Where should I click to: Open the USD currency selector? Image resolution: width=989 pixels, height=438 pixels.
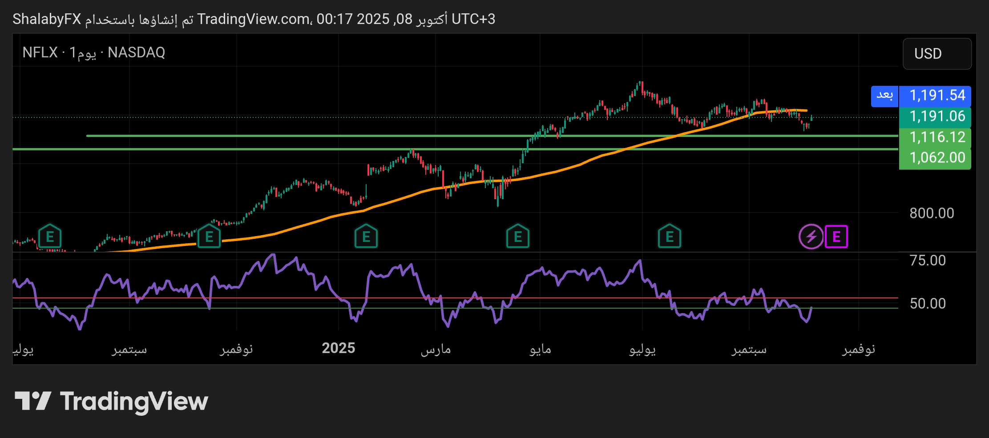[x=937, y=54]
